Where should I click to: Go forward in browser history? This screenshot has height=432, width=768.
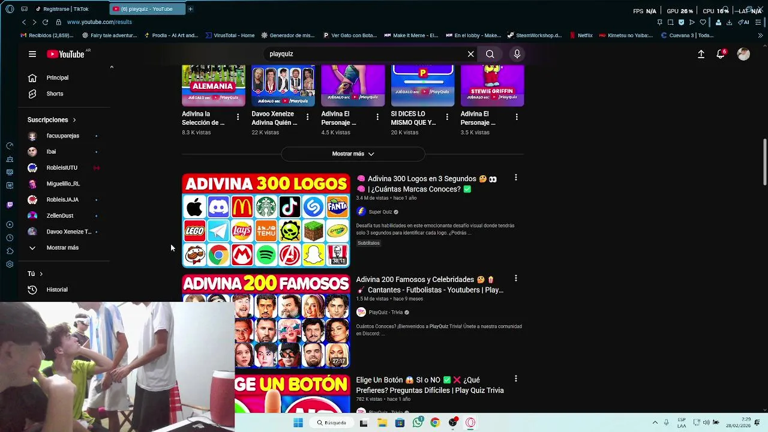[34, 22]
